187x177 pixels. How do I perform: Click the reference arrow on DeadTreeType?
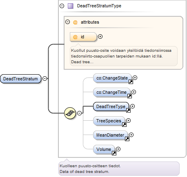point(128,110)
